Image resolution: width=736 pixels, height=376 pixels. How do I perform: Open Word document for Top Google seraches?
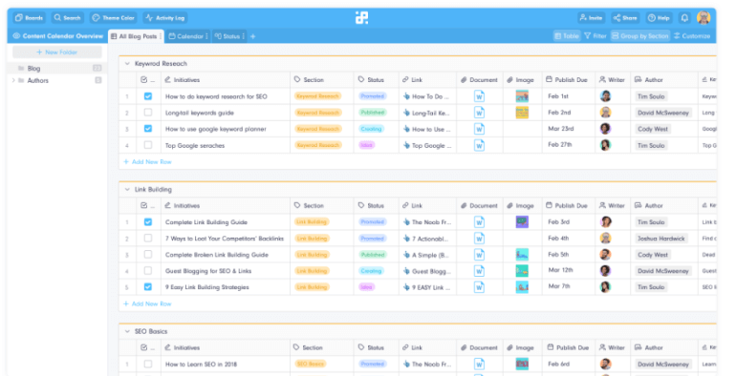click(x=479, y=145)
